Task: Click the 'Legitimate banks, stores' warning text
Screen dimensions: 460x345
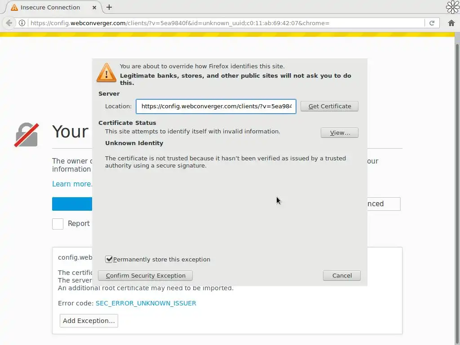Action: 235,79
